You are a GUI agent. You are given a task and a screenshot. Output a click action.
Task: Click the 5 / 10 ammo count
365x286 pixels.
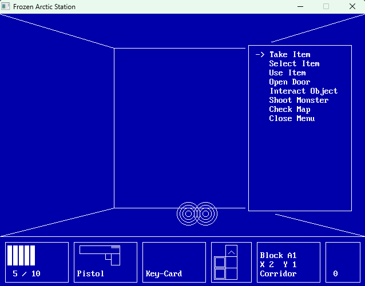click(x=26, y=273)
